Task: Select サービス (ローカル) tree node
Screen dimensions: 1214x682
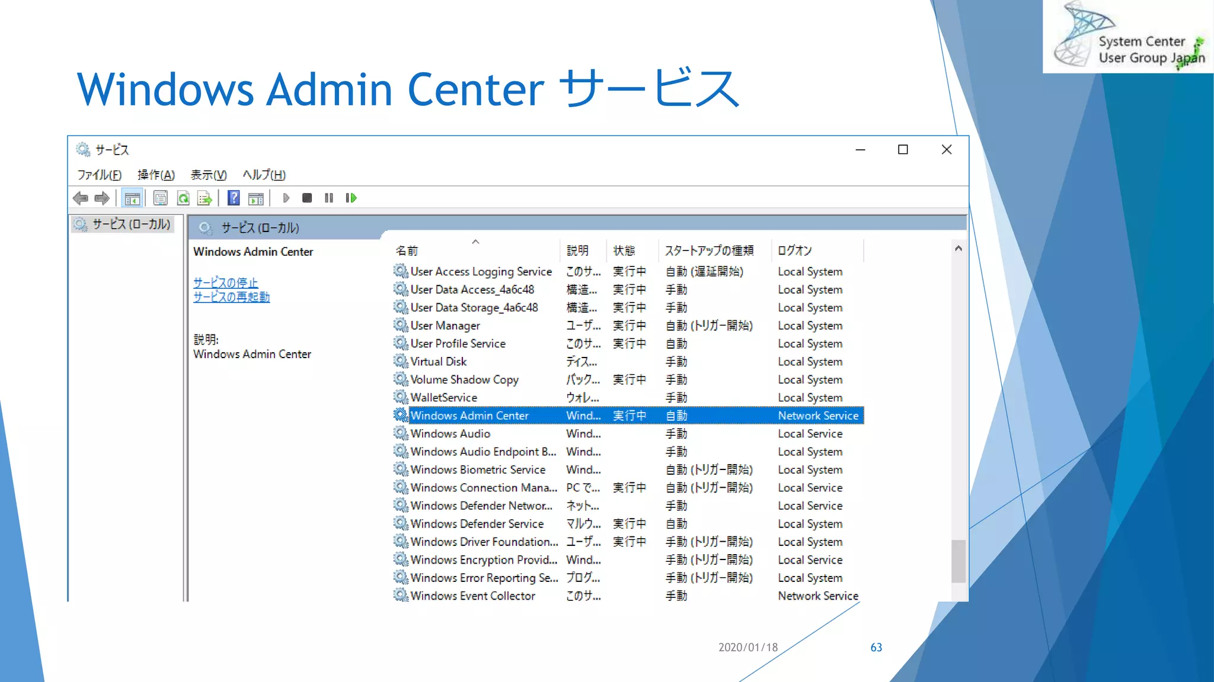Action: 123,224
